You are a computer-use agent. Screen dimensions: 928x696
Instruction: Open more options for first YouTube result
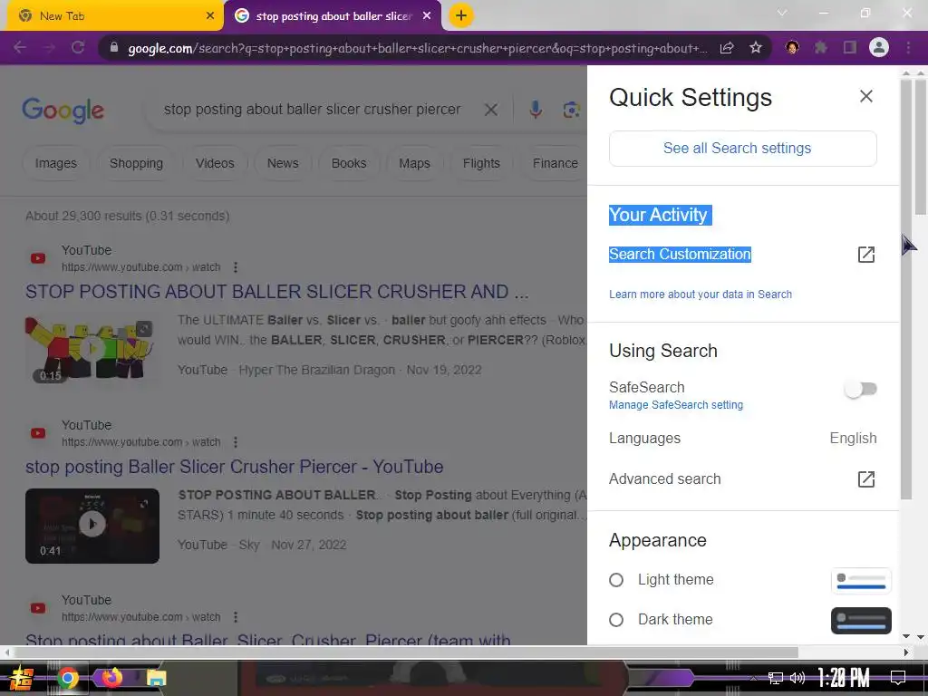(236, 267)
